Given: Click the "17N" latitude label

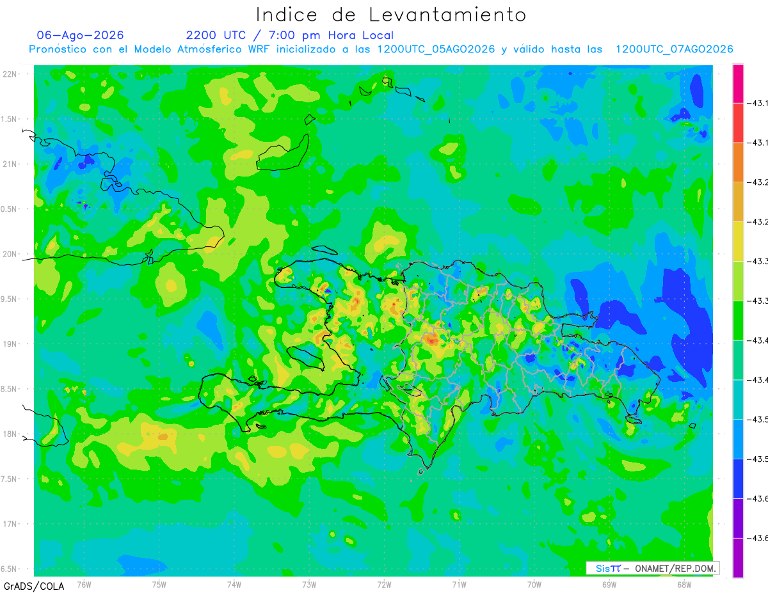Looking at the screenshot, I should pyautogui.click(x=11, y=524).
